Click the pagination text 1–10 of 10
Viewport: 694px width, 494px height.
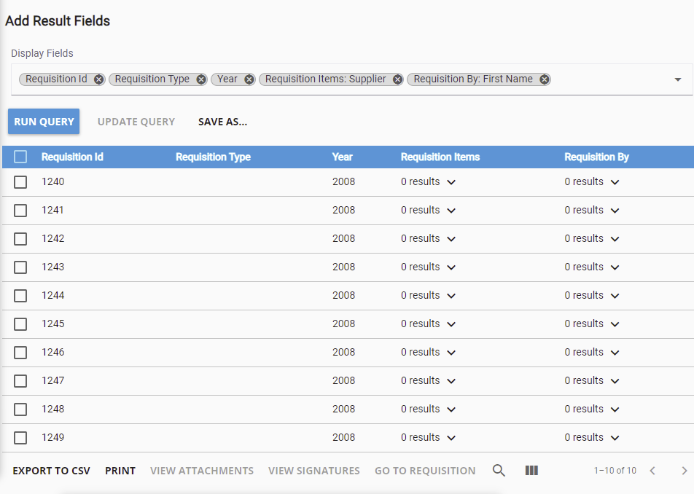tap(615, 471)
